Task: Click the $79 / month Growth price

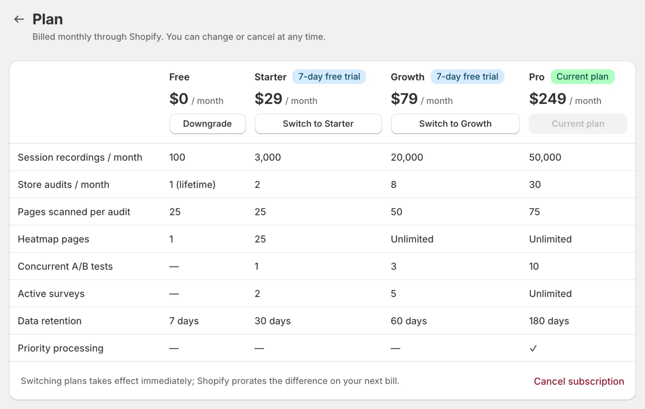Action: tap(422, 99)
